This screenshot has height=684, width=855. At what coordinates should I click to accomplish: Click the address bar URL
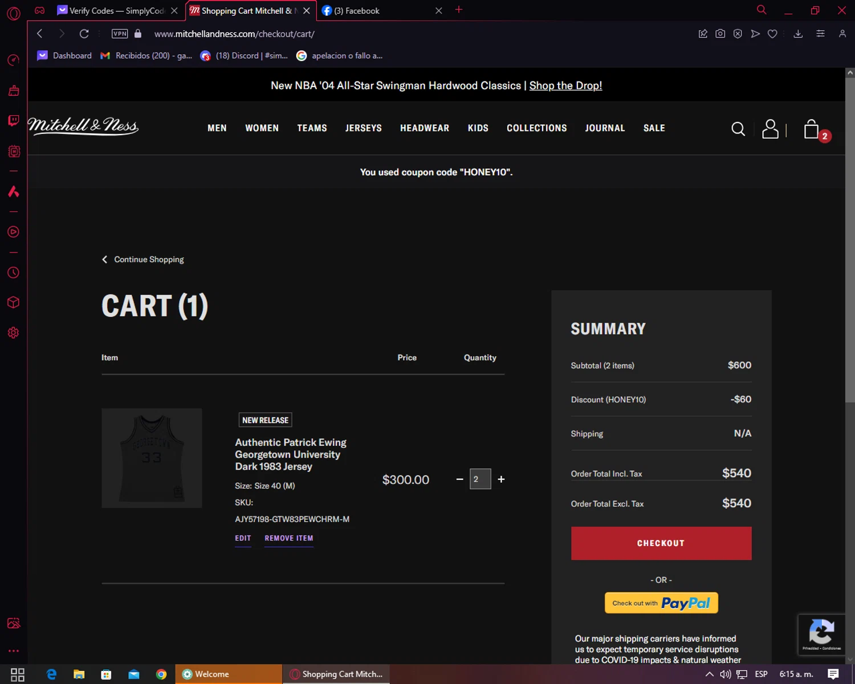[x=234, y=34]
